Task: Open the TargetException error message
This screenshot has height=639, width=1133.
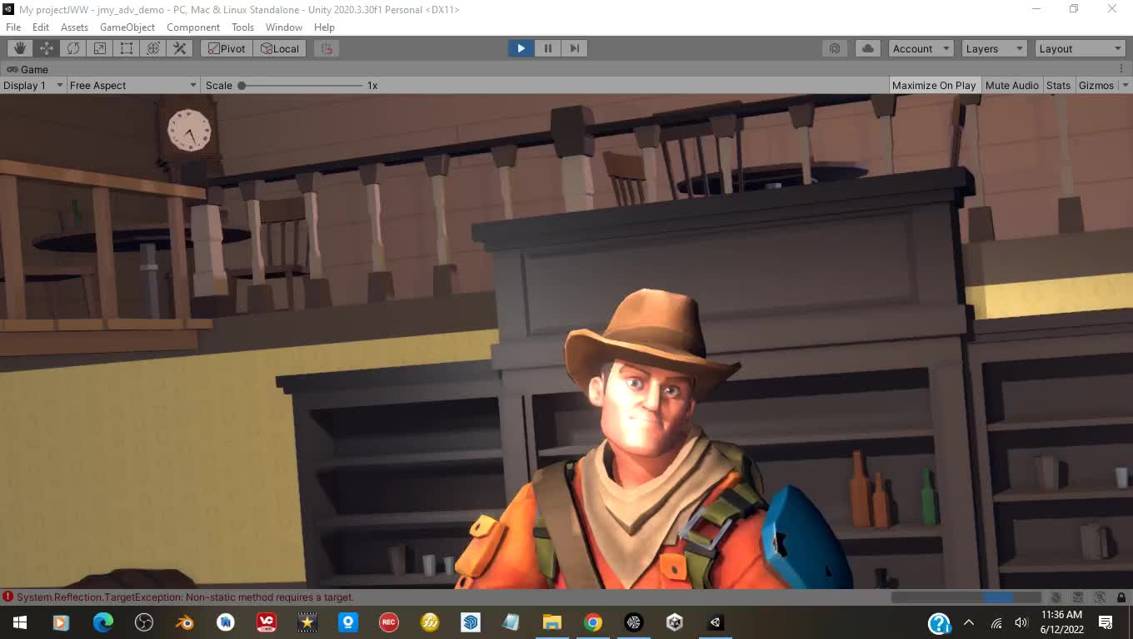Action: (x=185, y=597)
